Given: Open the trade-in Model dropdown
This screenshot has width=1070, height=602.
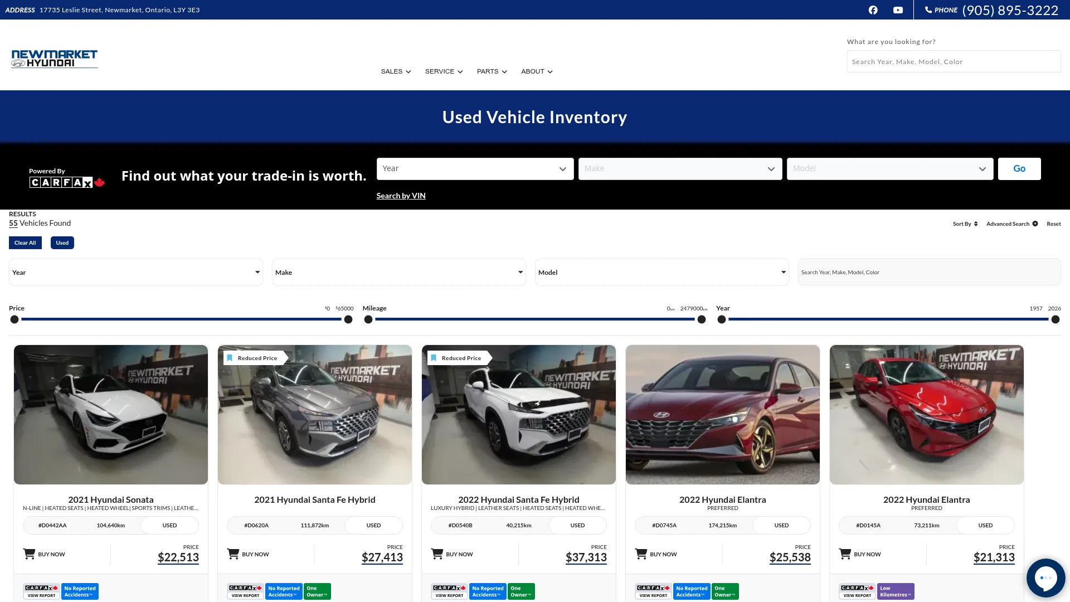Looking at the screenshot, I should tap(890, 169).
